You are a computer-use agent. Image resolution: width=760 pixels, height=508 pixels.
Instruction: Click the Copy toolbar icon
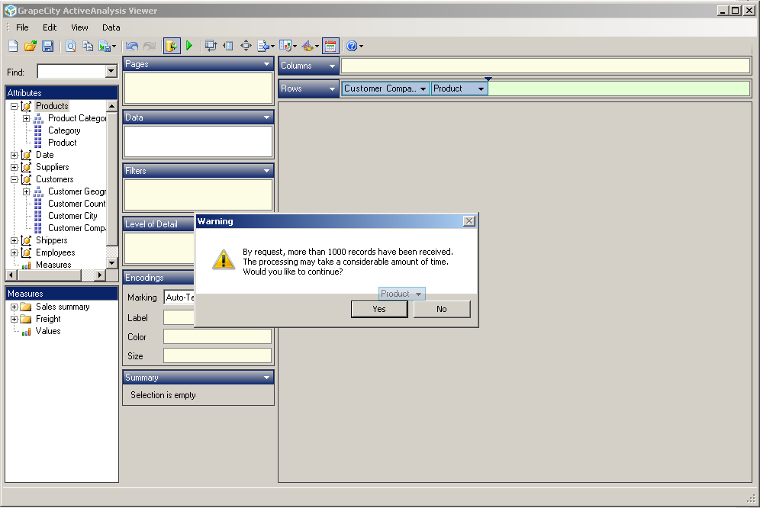click(x=88, y=46)
